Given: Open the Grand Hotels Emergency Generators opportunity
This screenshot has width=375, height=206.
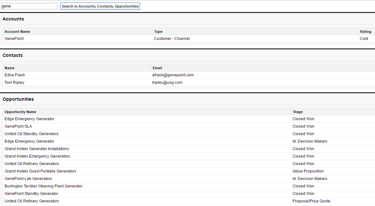Looking at the screenshot, I should [37, 156].
